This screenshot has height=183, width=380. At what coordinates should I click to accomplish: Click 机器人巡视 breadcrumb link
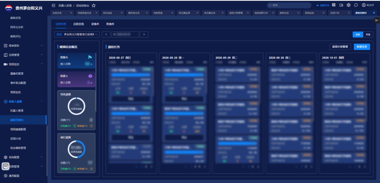(x=65, y=5)
